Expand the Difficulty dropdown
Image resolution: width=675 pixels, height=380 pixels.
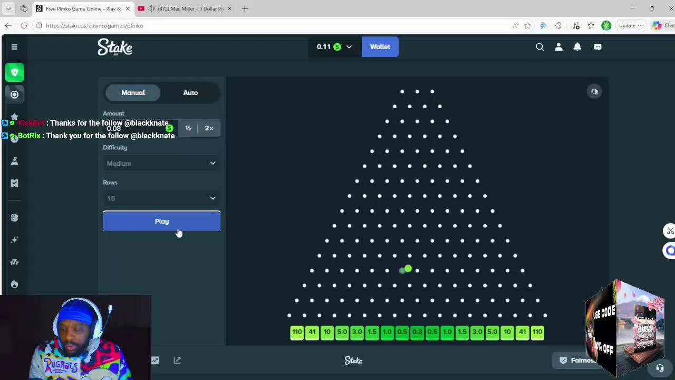161,164
